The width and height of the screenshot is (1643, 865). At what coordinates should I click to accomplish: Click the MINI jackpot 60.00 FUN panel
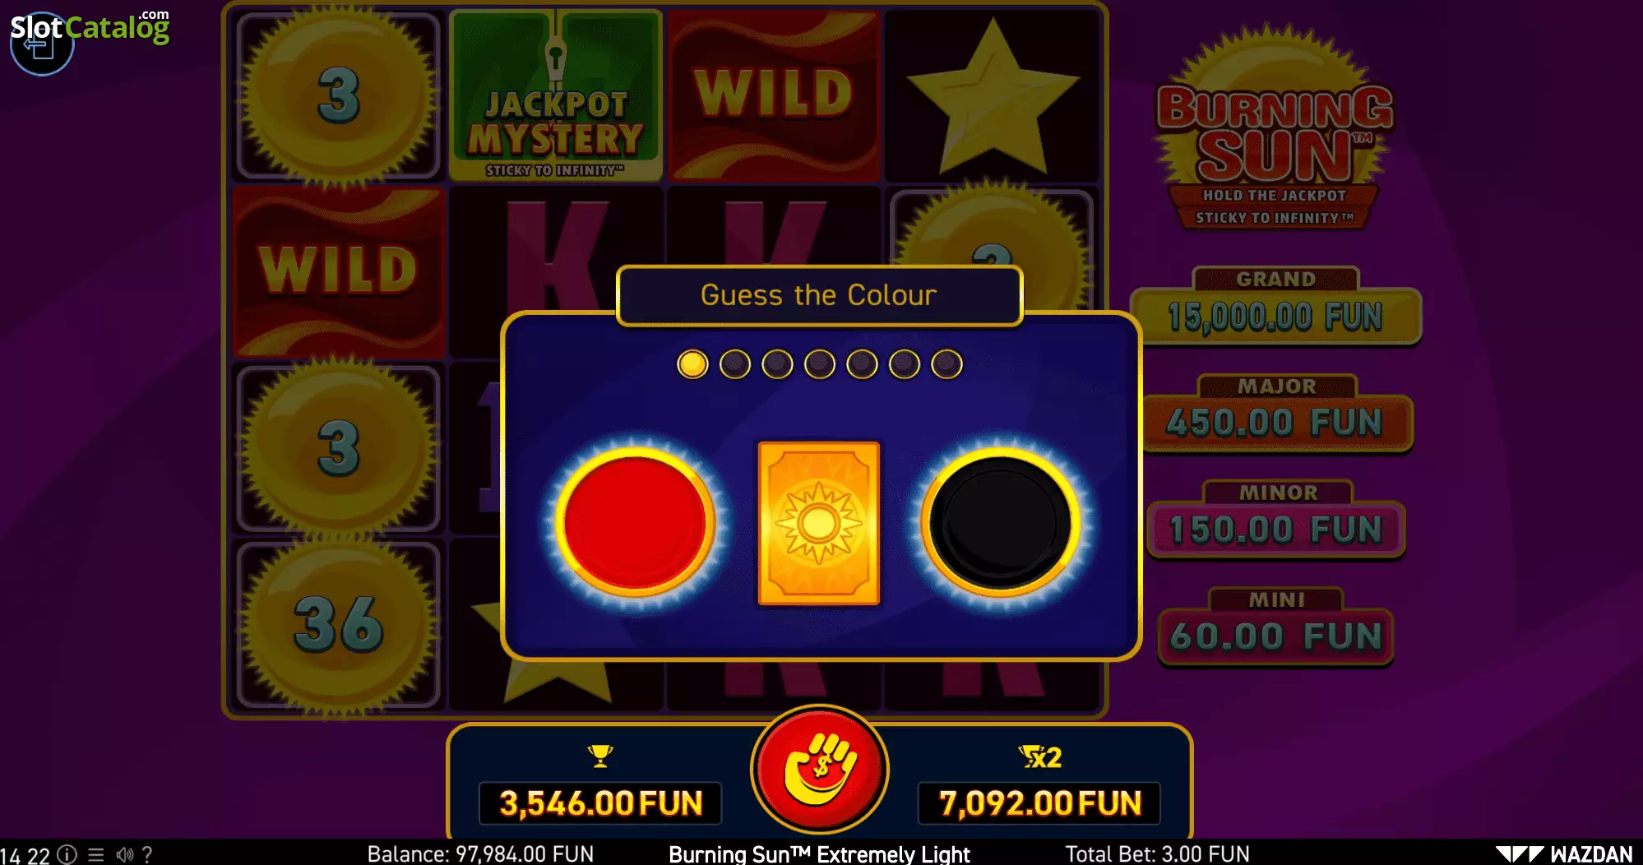(1275, 627)
